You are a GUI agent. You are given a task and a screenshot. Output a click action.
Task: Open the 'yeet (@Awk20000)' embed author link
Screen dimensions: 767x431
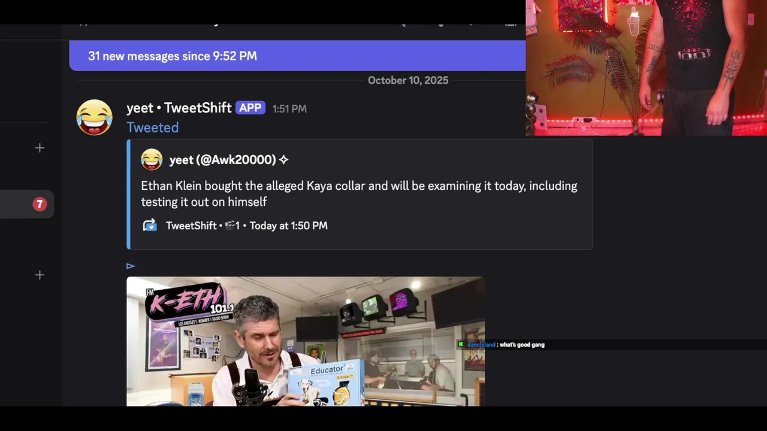pyautogui.click(x=222, y=160)
